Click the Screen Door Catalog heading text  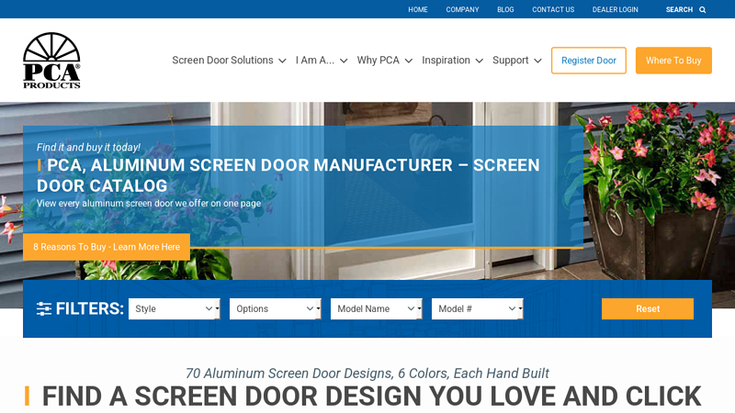coord(288,175)
